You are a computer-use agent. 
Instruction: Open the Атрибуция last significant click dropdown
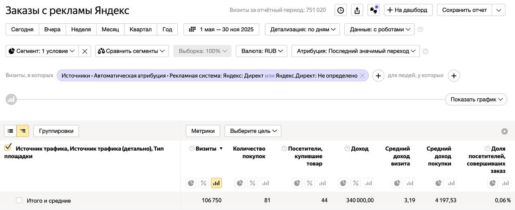click(x=356, y=51)
